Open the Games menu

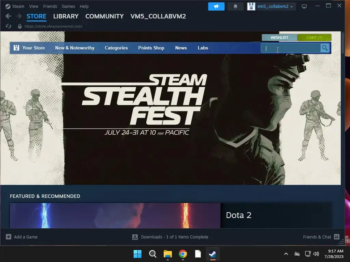click(x=68, y=6)
